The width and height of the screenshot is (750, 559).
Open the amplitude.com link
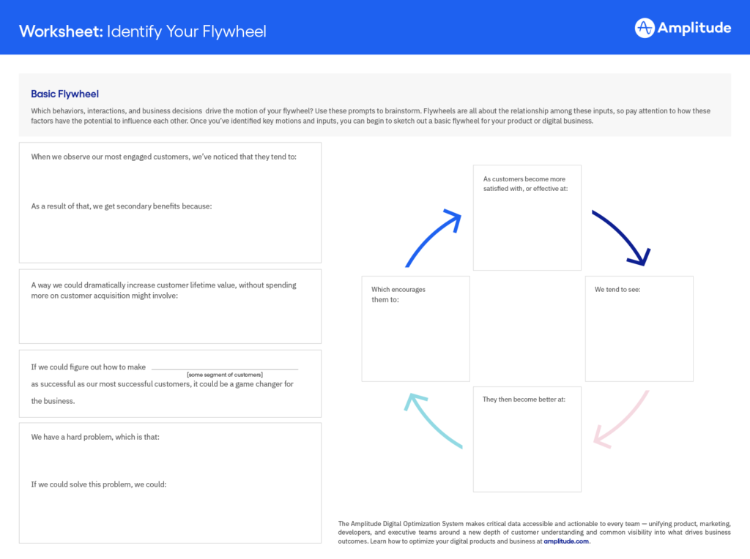click(x=566, y=541)
